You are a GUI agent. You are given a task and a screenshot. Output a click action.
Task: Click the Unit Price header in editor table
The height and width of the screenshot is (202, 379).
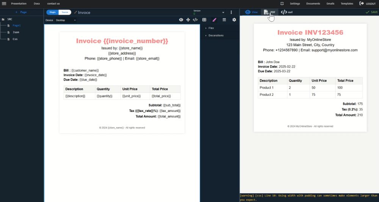pos(135,89)
